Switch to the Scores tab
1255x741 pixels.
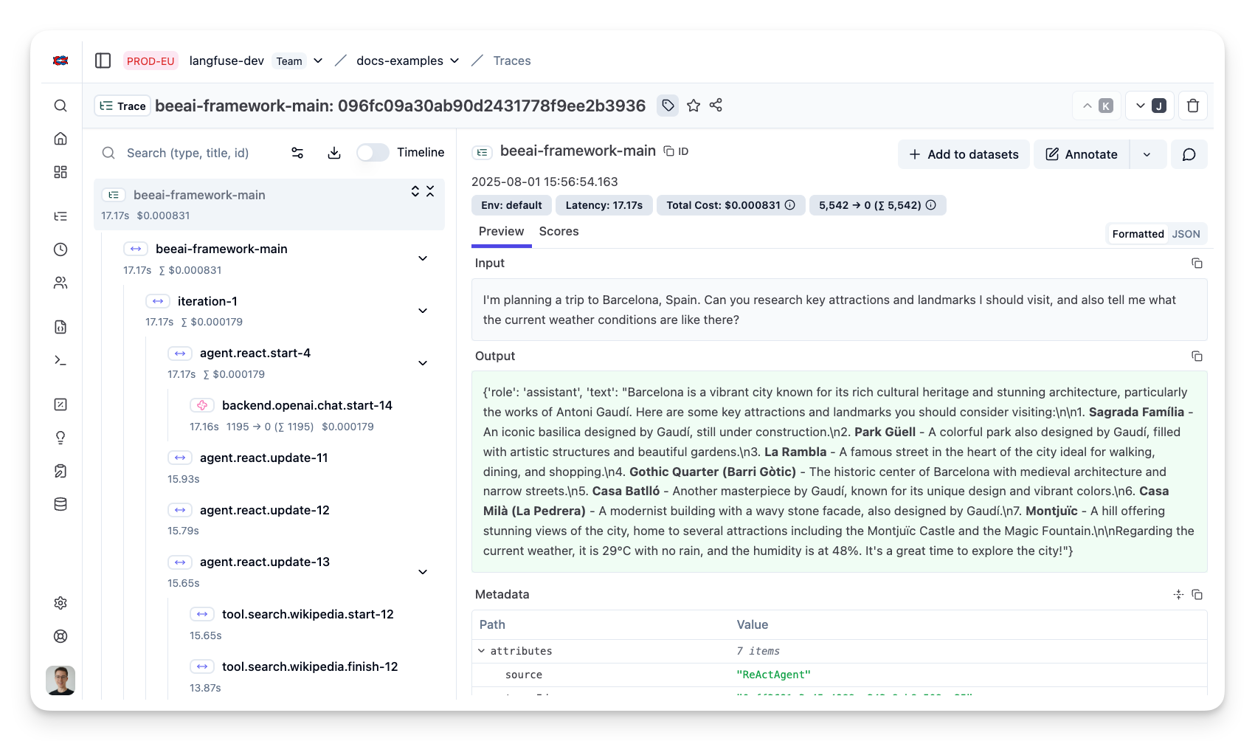tap(559, 232)
